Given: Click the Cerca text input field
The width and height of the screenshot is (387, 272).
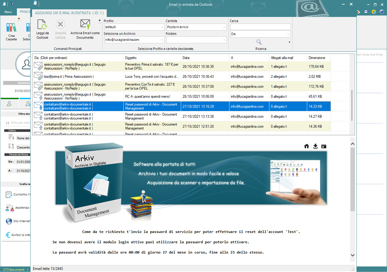Looking at the screenshot, I should coord(260,27).
